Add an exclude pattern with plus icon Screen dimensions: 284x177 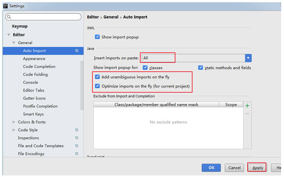click(x=247, y=106)
